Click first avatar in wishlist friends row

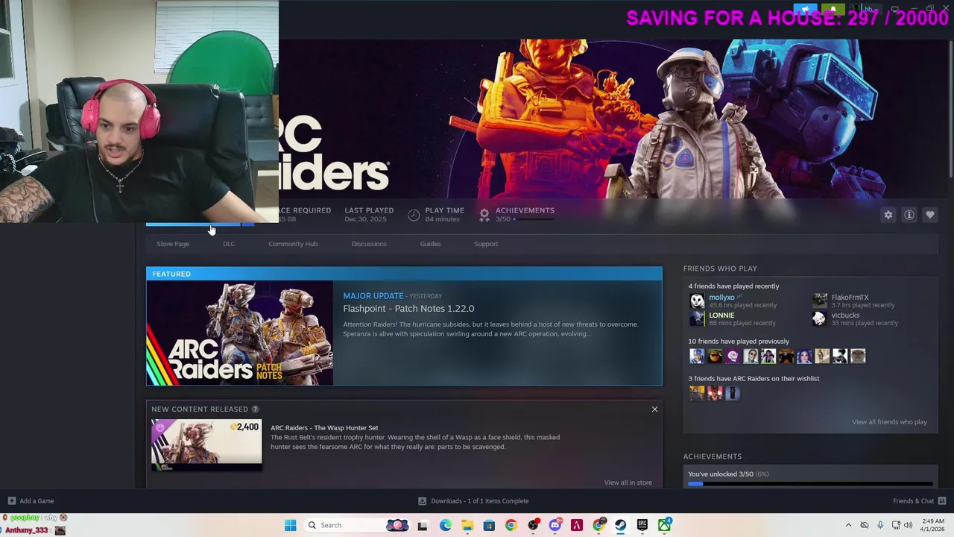point(697,393)
